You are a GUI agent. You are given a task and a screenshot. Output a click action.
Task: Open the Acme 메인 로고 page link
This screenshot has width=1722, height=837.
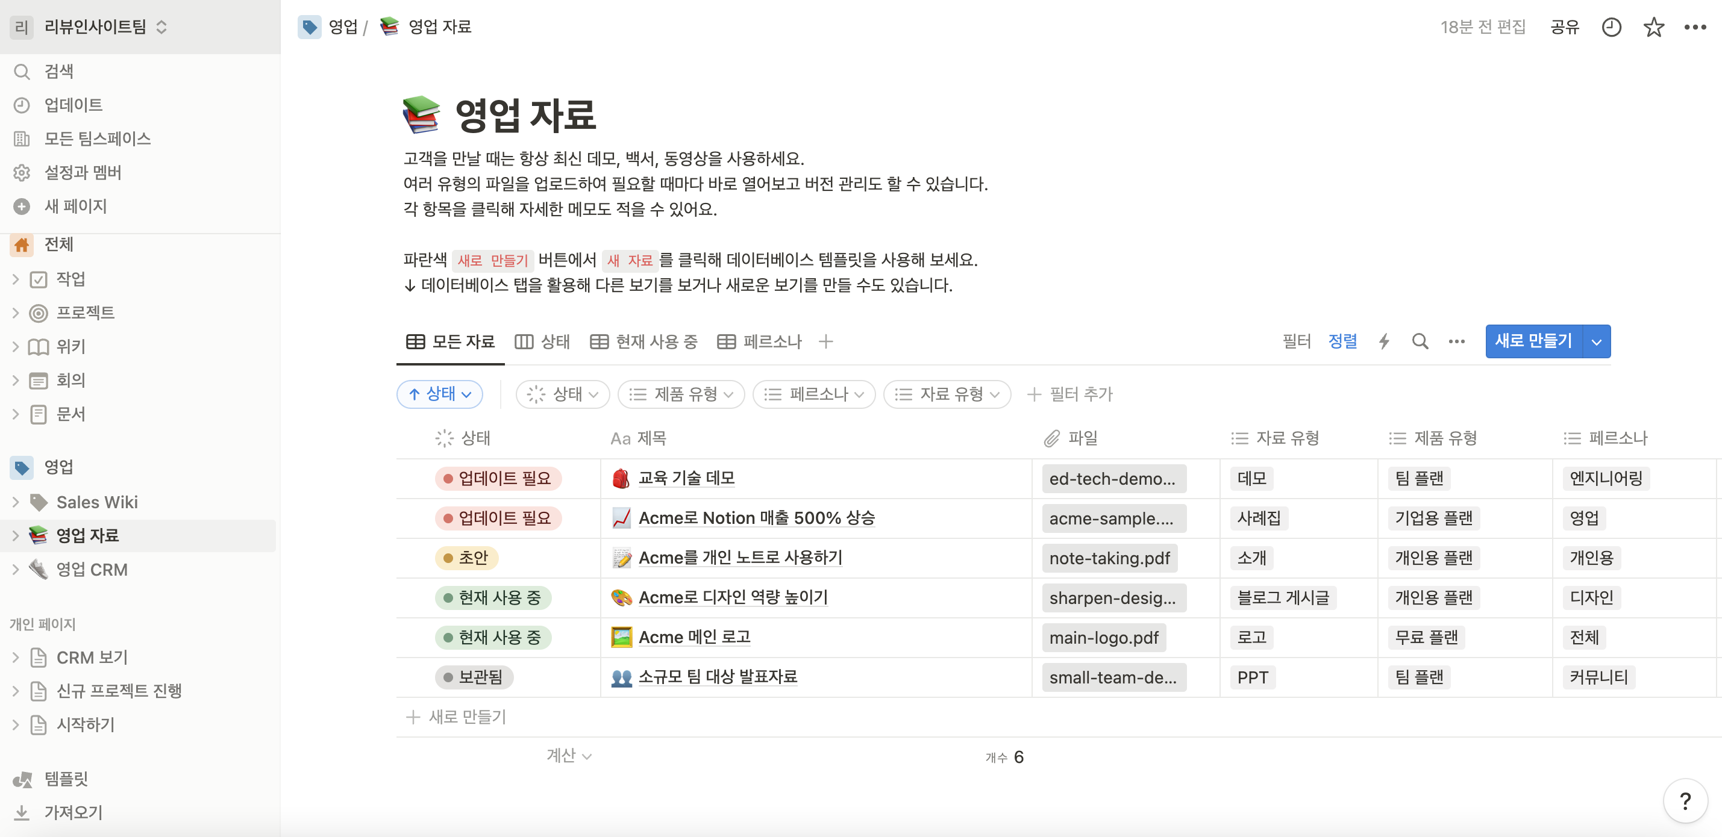click(x=694, y=637)
